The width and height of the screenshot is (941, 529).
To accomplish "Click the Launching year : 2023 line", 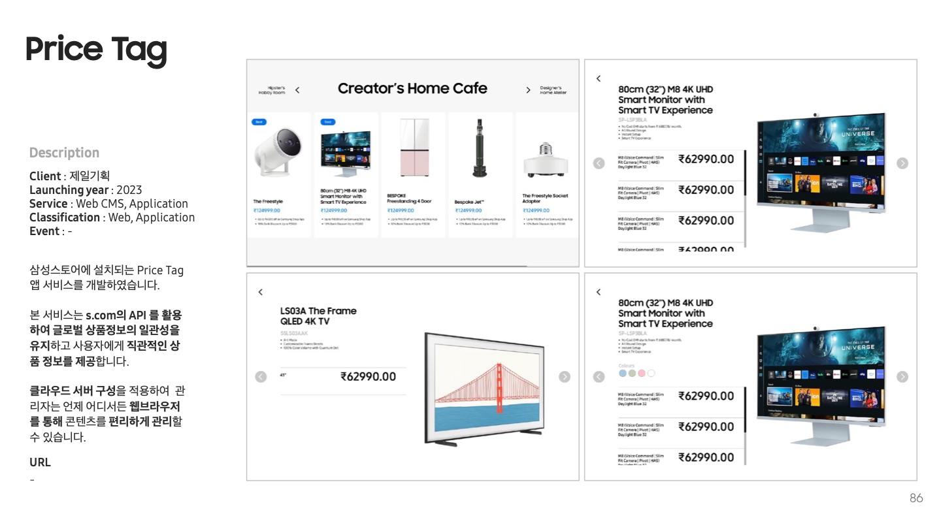I will pyautogui.click(x=86, y=190).
